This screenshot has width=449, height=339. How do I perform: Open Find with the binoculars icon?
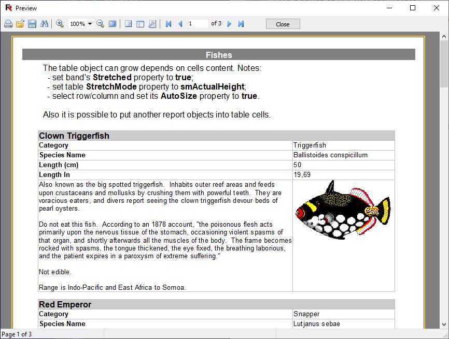point(44,24)
